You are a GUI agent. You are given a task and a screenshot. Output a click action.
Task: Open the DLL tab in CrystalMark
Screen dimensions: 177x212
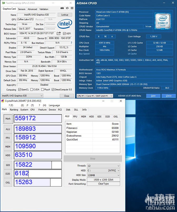(x=76, y=110)
